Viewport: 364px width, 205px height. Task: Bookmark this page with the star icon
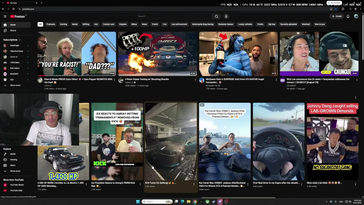point(336,9)
